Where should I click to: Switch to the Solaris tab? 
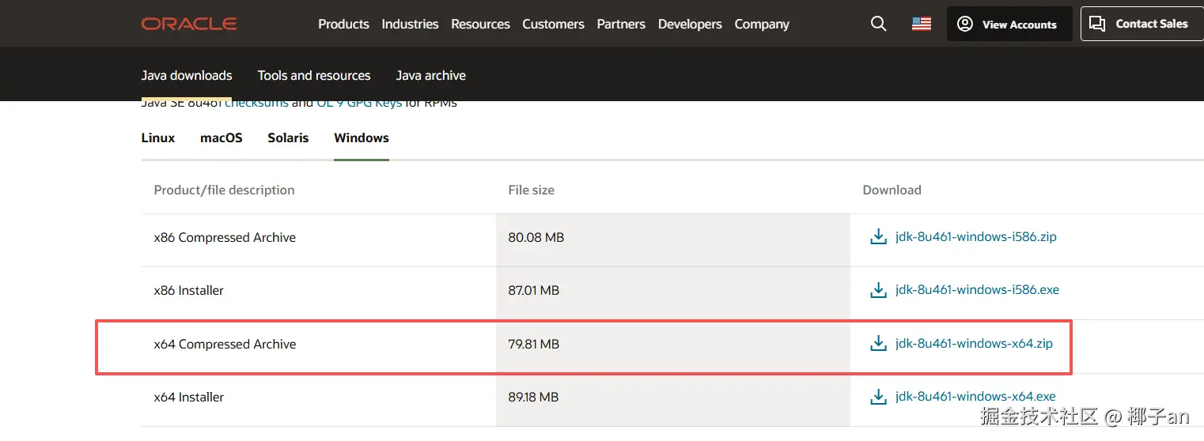[288, 138]
